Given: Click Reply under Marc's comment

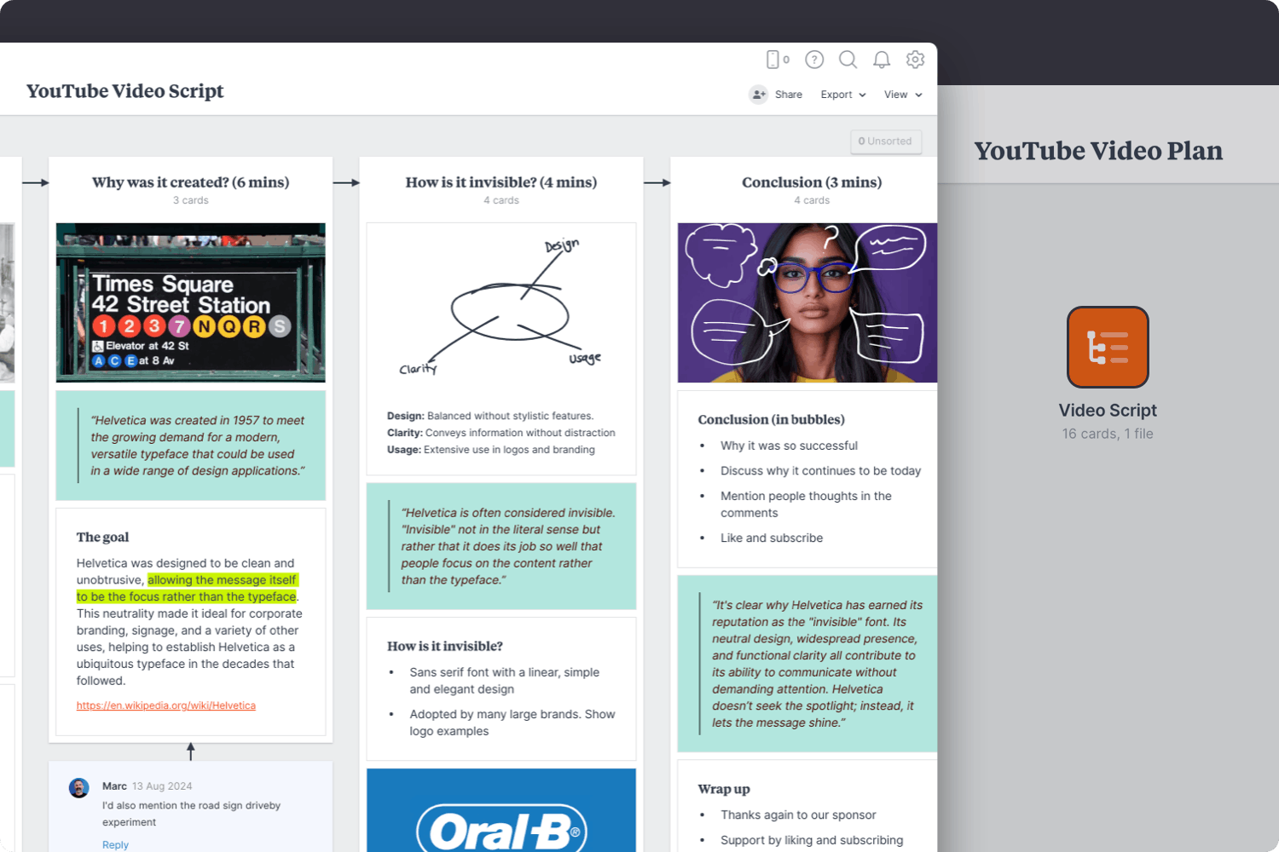Looking at the screenshot, I should [x=115, y=845].
